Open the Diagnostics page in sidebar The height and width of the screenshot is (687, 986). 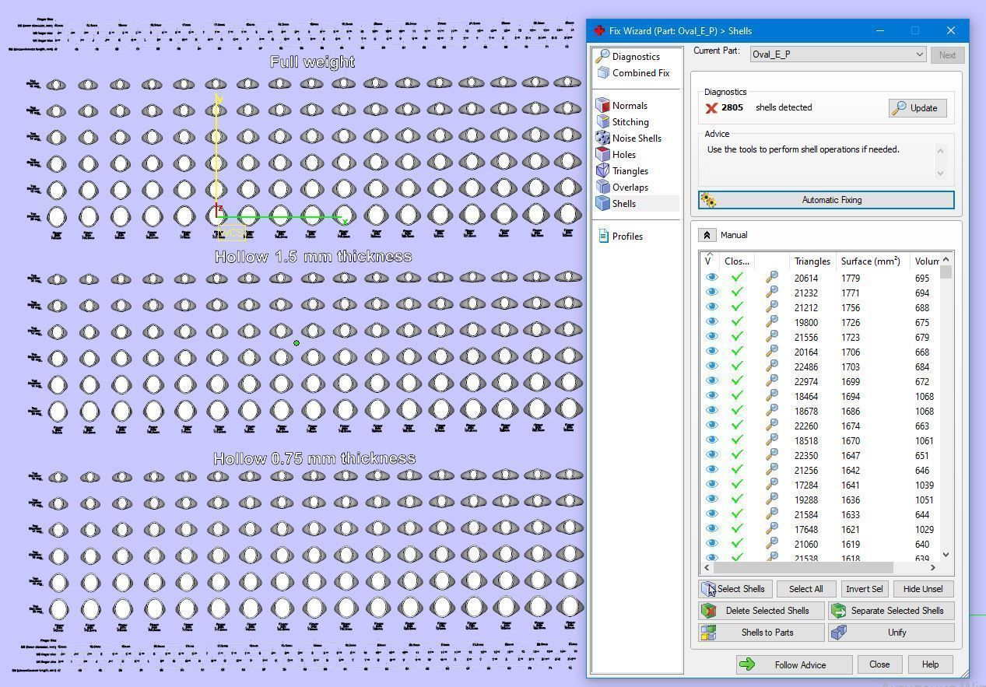[636, 57]
